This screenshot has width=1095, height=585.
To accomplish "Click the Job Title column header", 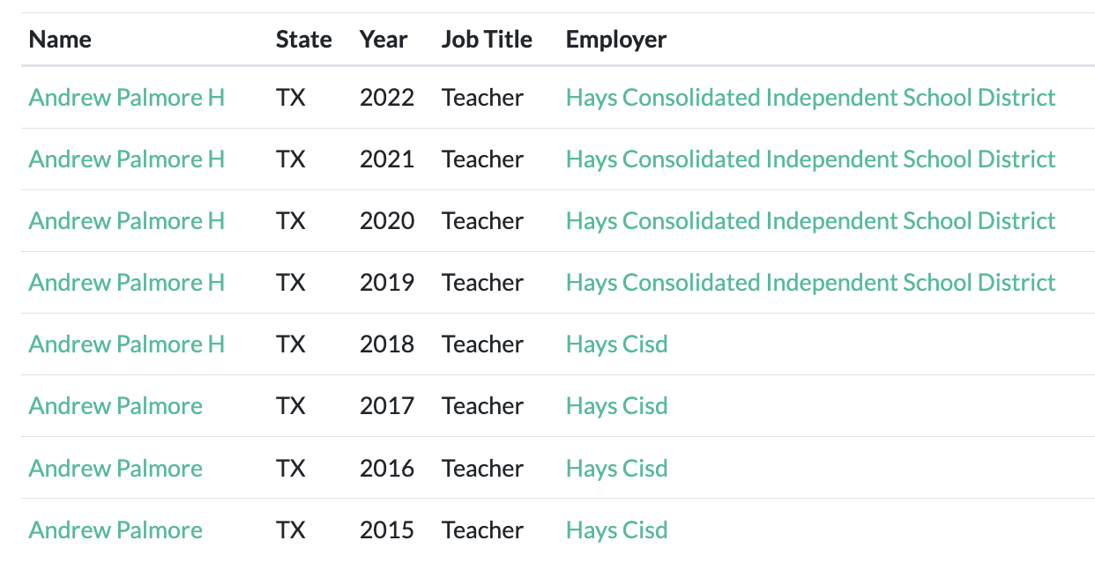I will (487, 40).
